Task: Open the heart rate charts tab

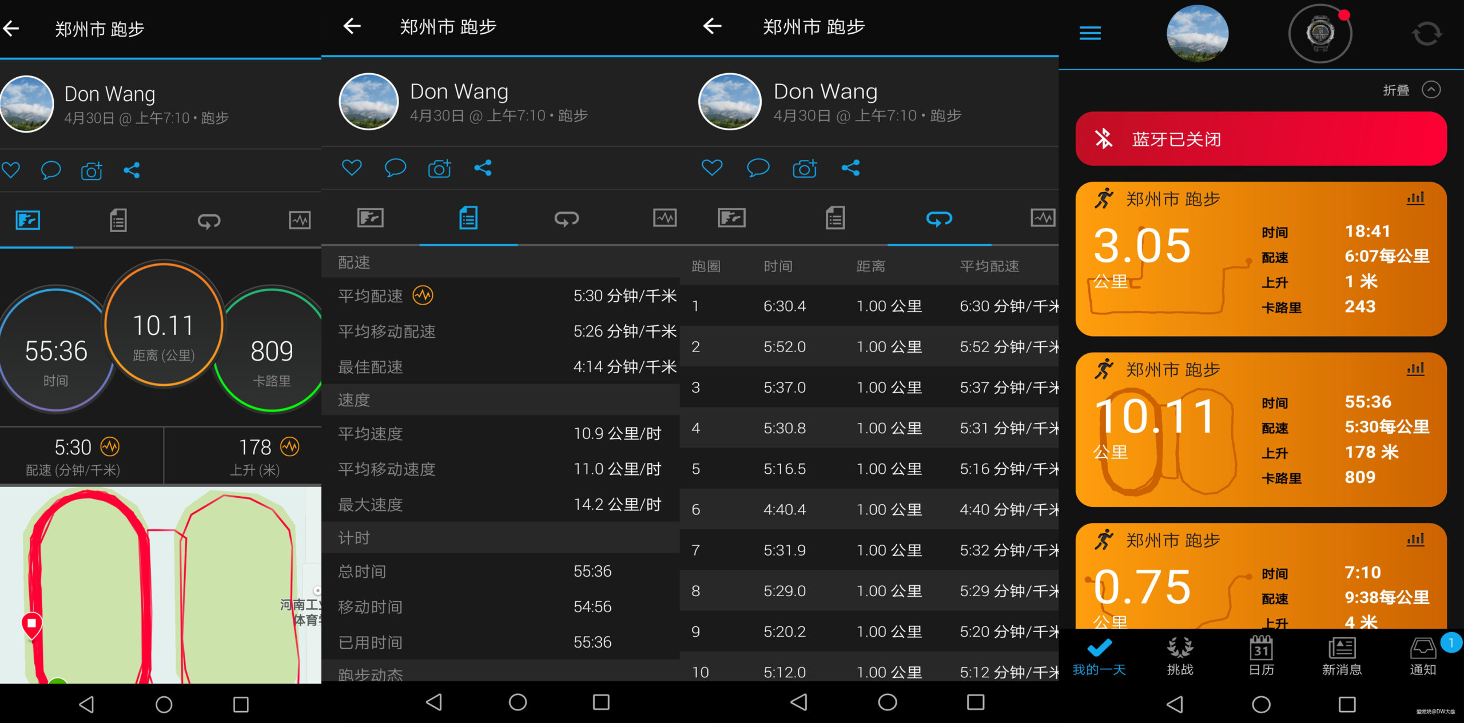Action: click(300, 220)
